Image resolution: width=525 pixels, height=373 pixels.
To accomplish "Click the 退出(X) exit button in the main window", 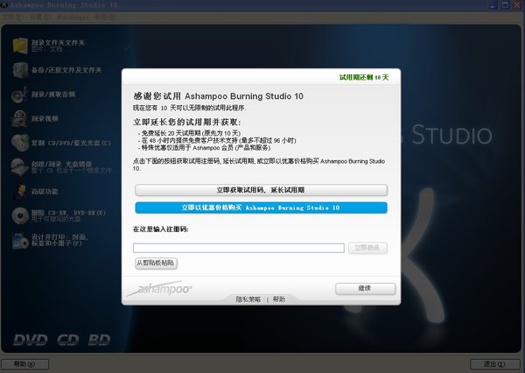I will pos(494,364).
